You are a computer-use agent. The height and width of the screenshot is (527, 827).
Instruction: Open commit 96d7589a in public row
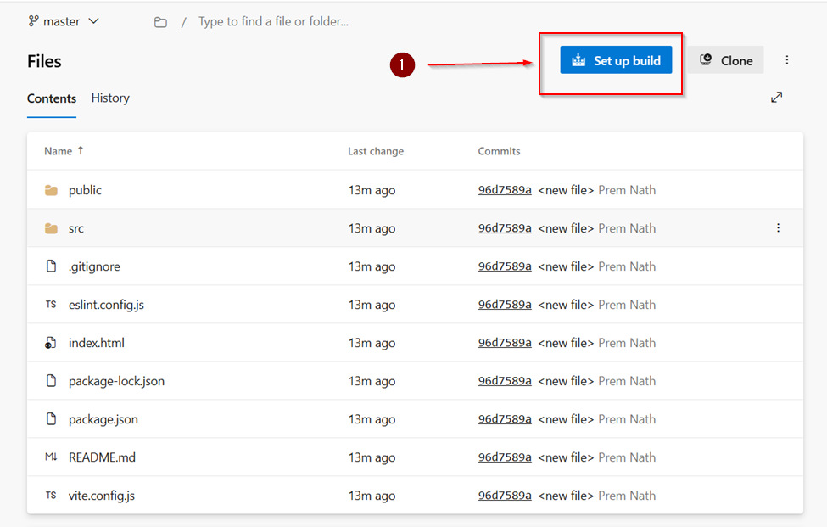[505, 190]
